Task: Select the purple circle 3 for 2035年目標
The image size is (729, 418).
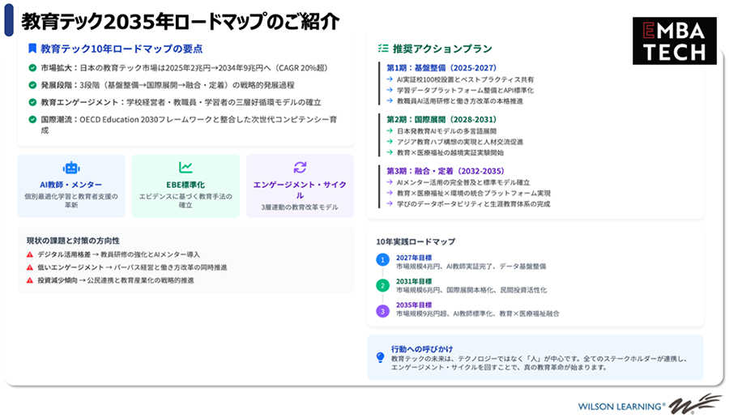Action: 382,310
